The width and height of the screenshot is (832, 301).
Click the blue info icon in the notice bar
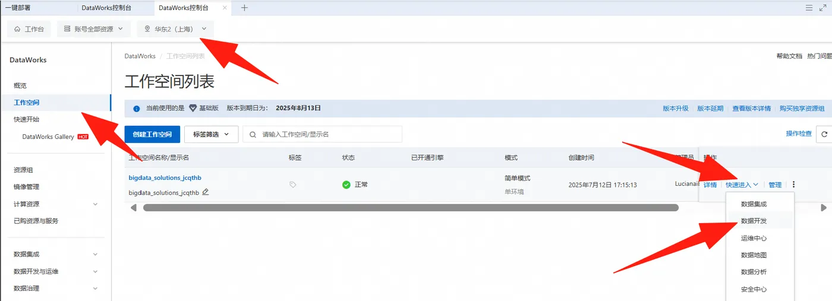click(x=137, y=109)
